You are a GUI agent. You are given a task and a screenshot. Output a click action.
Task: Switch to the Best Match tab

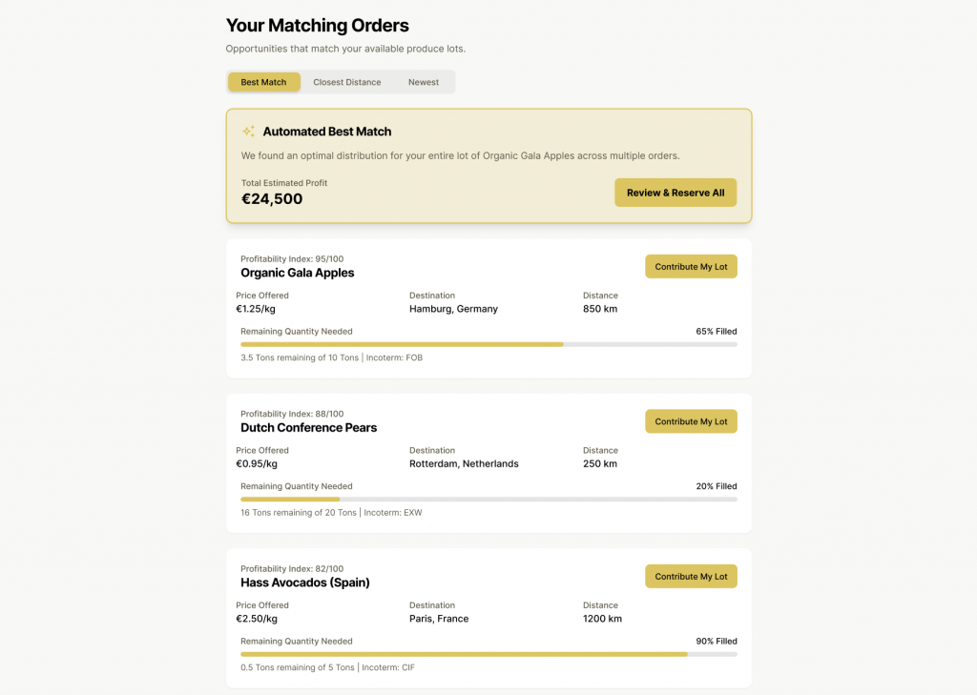[263, 82]
